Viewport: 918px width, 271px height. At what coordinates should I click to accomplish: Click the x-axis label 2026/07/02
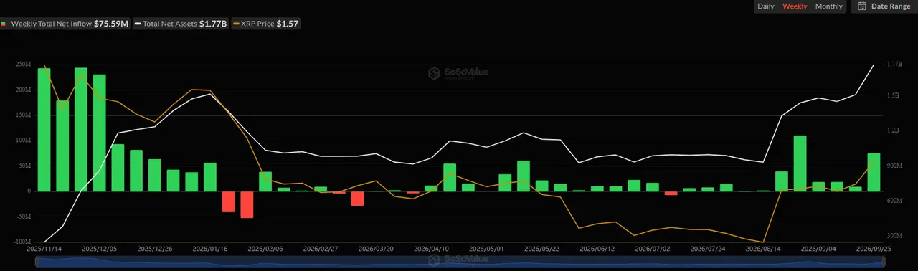pyautogui.click(x=653, y=249)
